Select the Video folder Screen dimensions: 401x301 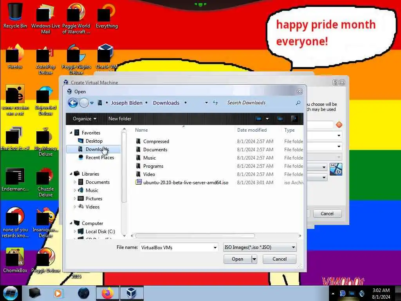click(x=149, y=174)
